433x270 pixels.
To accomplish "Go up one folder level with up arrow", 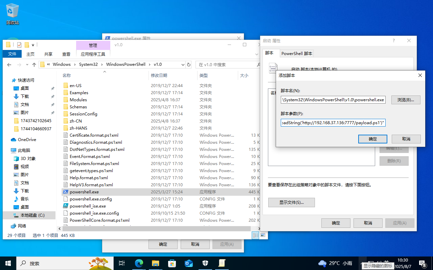I will [x=34, y=64].
